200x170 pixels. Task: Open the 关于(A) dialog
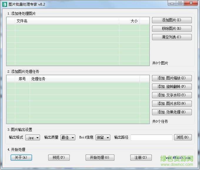point(21,157)
